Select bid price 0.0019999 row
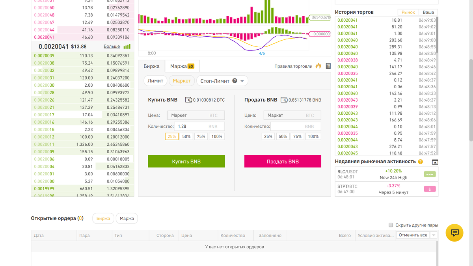The height and width of the screenshot is (266, 473). tap(82, 189)
